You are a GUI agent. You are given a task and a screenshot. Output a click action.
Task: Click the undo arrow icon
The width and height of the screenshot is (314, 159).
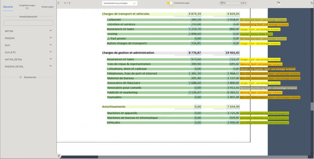[312, 3]
